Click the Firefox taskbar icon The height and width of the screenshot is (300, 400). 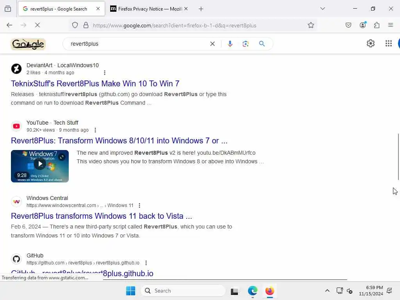point(270,291)
